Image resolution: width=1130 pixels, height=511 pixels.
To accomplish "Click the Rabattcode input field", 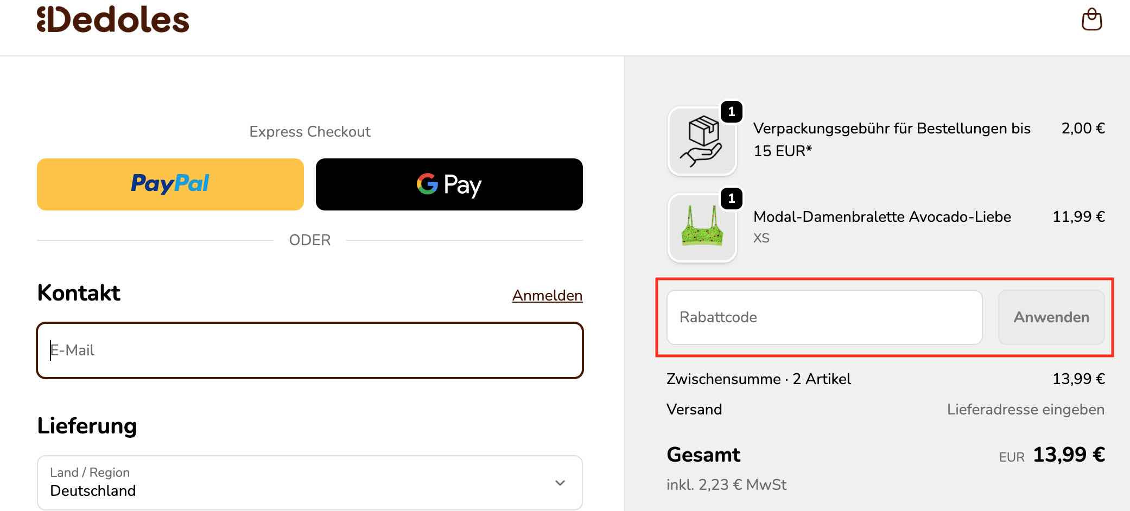I will pyautogui.click(x=824, y=317).
